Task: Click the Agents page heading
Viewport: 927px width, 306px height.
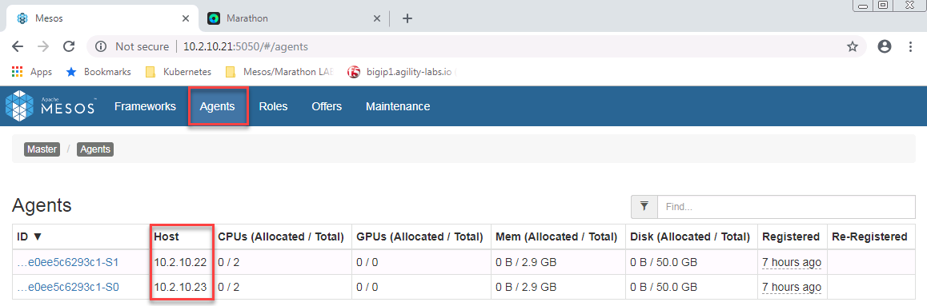Action: tap(42, 205)
